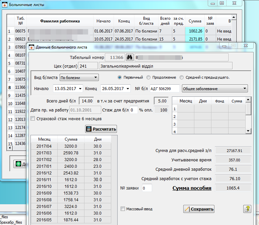Image resolution: width=259 pixels, height=225 pixels.
Task: Enable Страховой стаж менее 6 месяцев checkbox
Action: click(33, 118)
